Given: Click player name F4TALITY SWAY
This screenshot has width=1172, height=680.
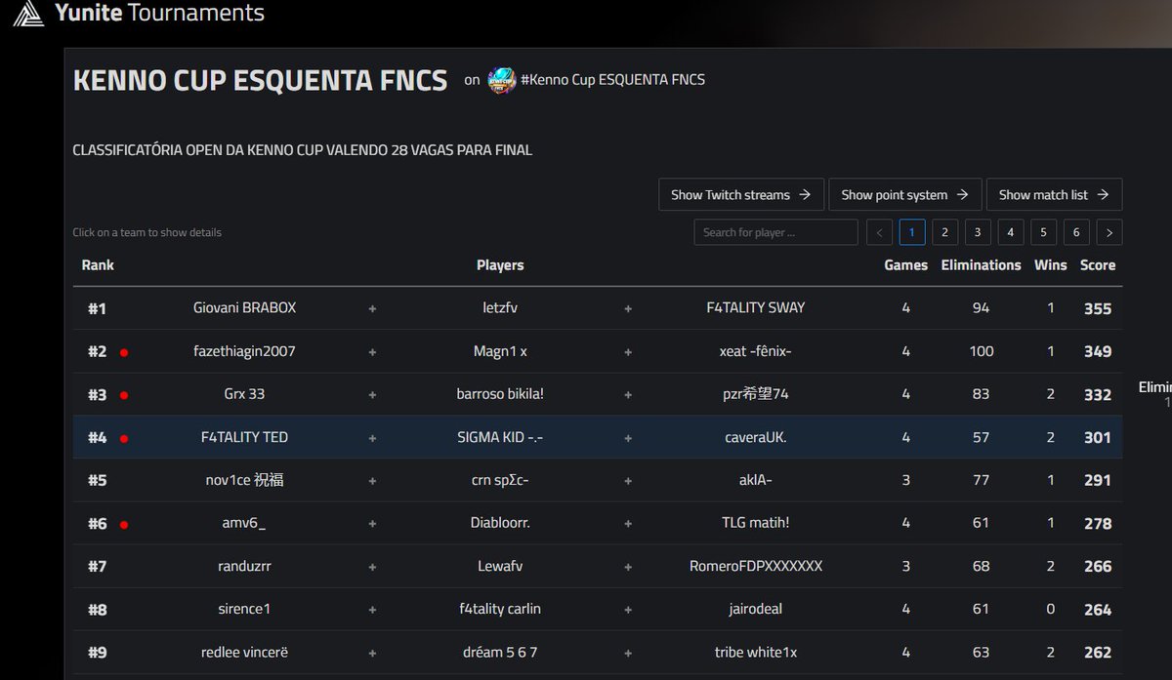Looking at the screenshot, I should pyautogui.click(x=756, y=307).
